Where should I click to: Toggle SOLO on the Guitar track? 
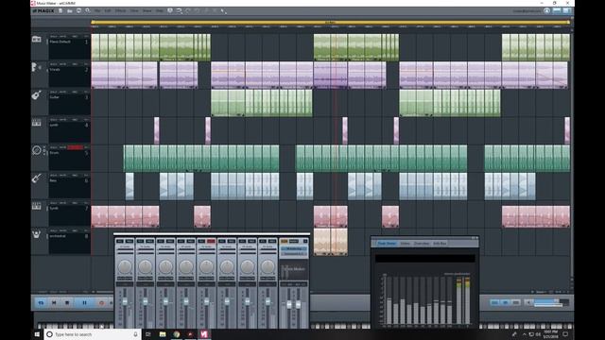click(x=53, y=92)
